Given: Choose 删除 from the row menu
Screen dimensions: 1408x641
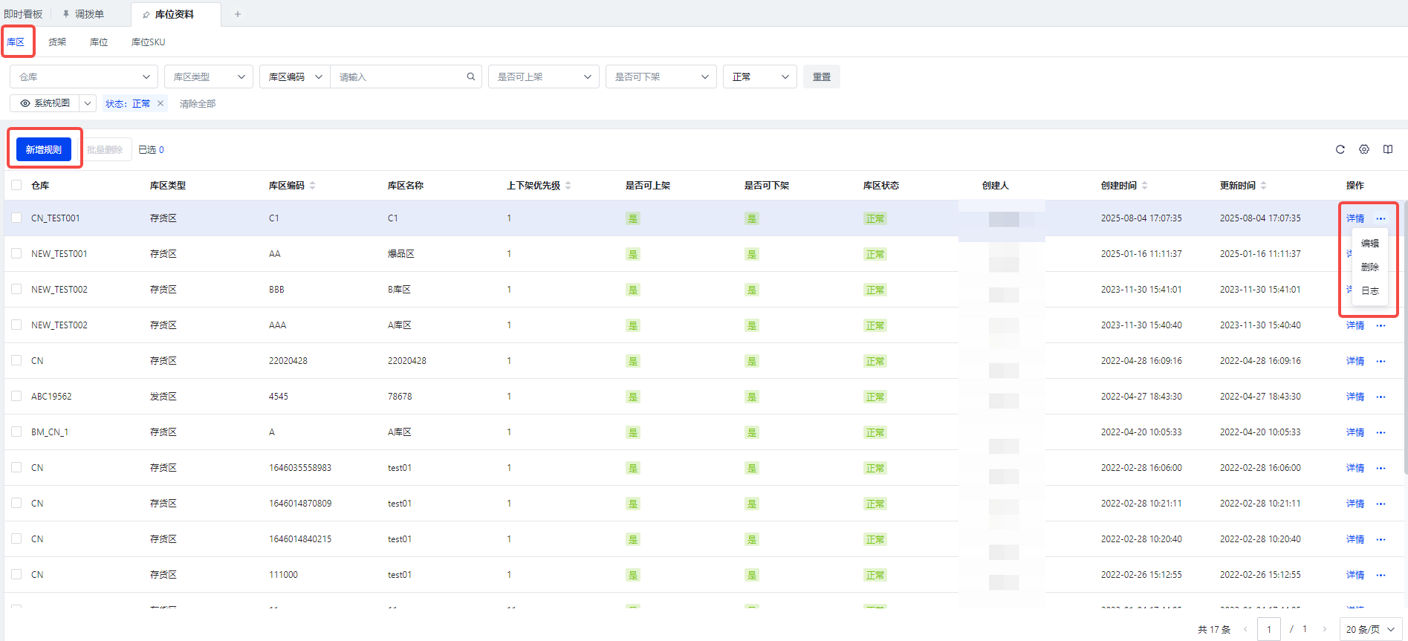Looking at the screenshot, I should 1369,267.
